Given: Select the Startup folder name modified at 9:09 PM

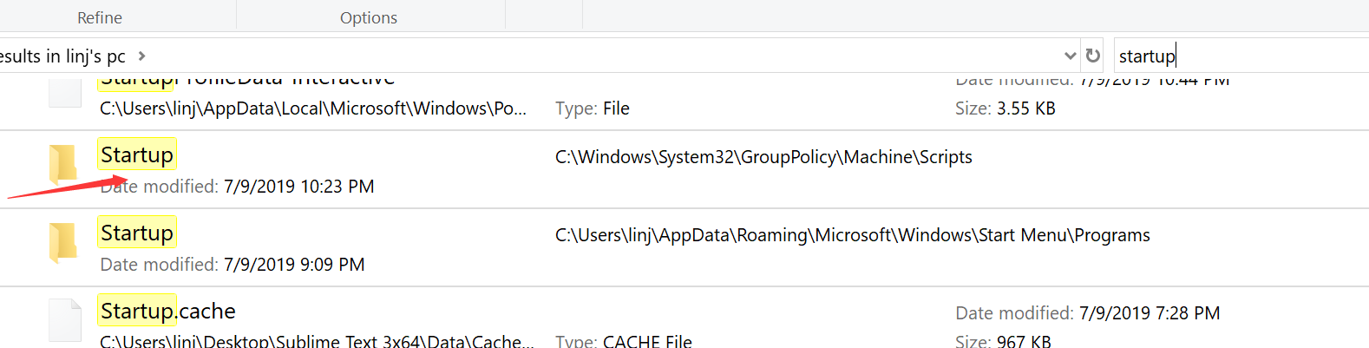Looking at the screenshot, I should [x=137, y=233].
